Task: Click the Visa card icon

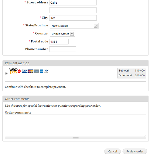Action: tap(25, 71)
